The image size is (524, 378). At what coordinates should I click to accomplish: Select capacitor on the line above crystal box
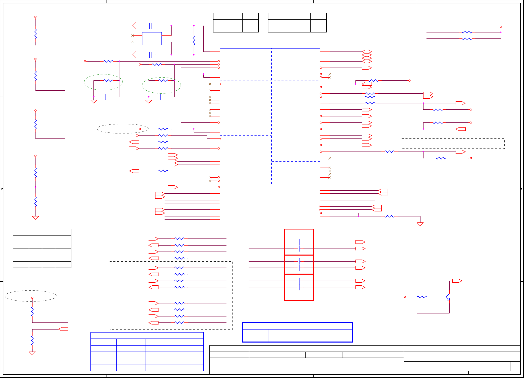[x=150, y=26]
